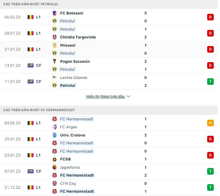Image resolution: width=220 pixels, height=196 pixels.
Task: Click the FC Botosani team crest
Action: [x=55, y=13]
